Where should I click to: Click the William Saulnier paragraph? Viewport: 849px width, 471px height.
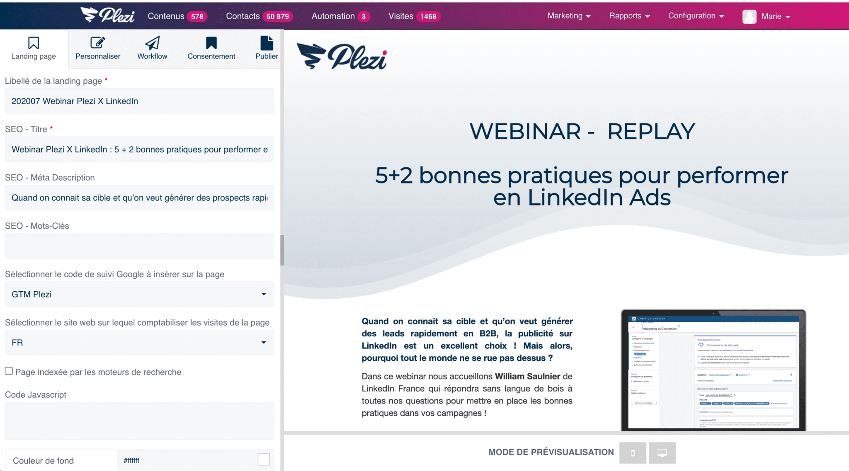[467, 395]
